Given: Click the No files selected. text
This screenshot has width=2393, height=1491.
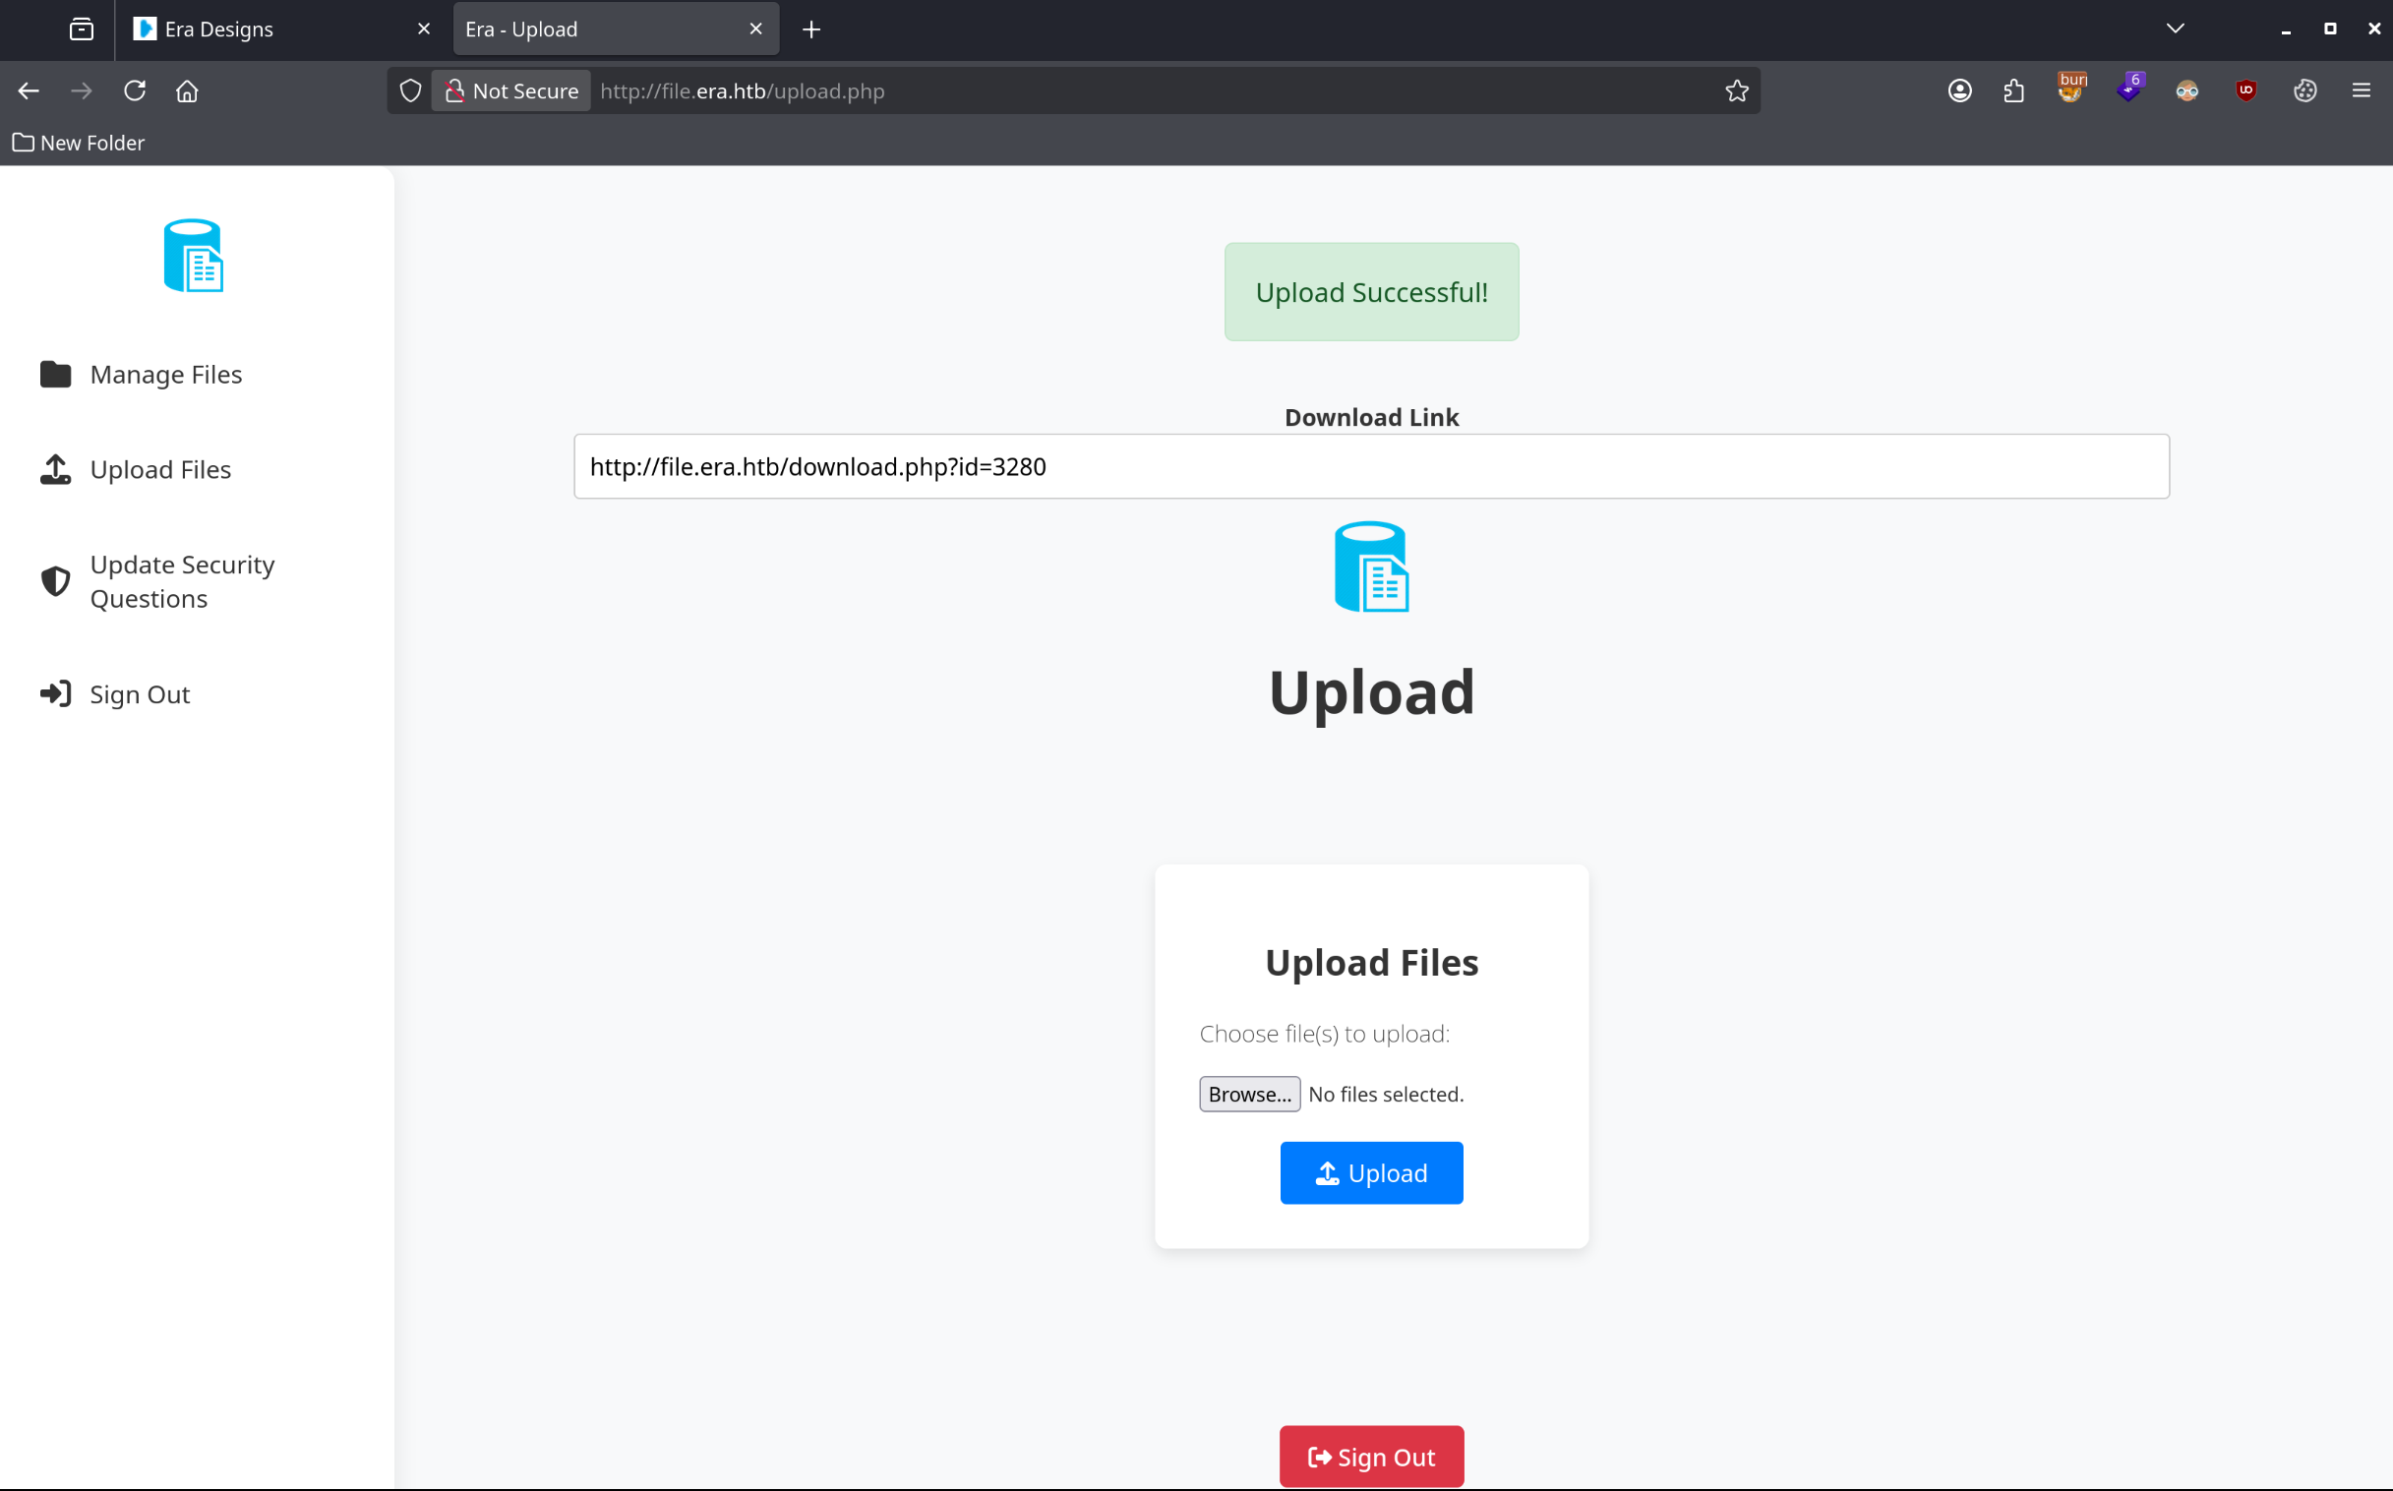Looking at the screenshot, I should click(x=1386, y=1094).
